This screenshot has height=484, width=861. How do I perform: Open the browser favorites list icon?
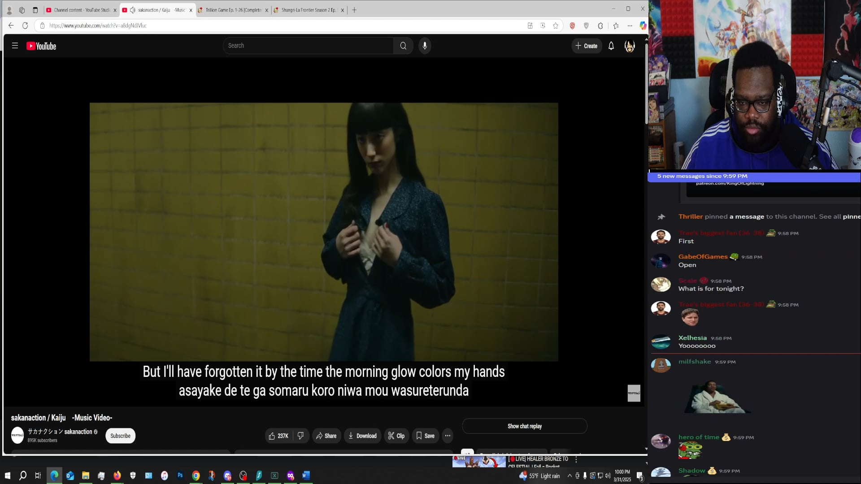tap(616, 26)
